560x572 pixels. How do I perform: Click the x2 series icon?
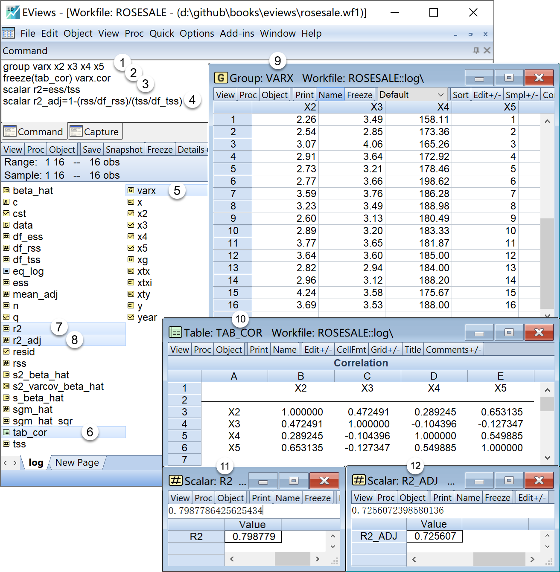[x=131, y=214]
